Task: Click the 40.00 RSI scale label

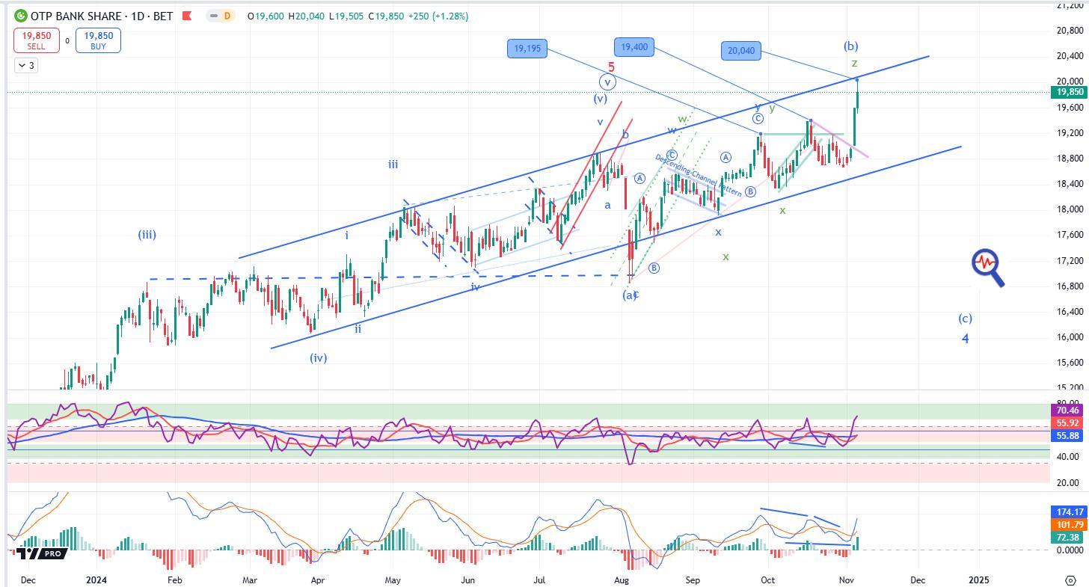Action: point(1067,457)
